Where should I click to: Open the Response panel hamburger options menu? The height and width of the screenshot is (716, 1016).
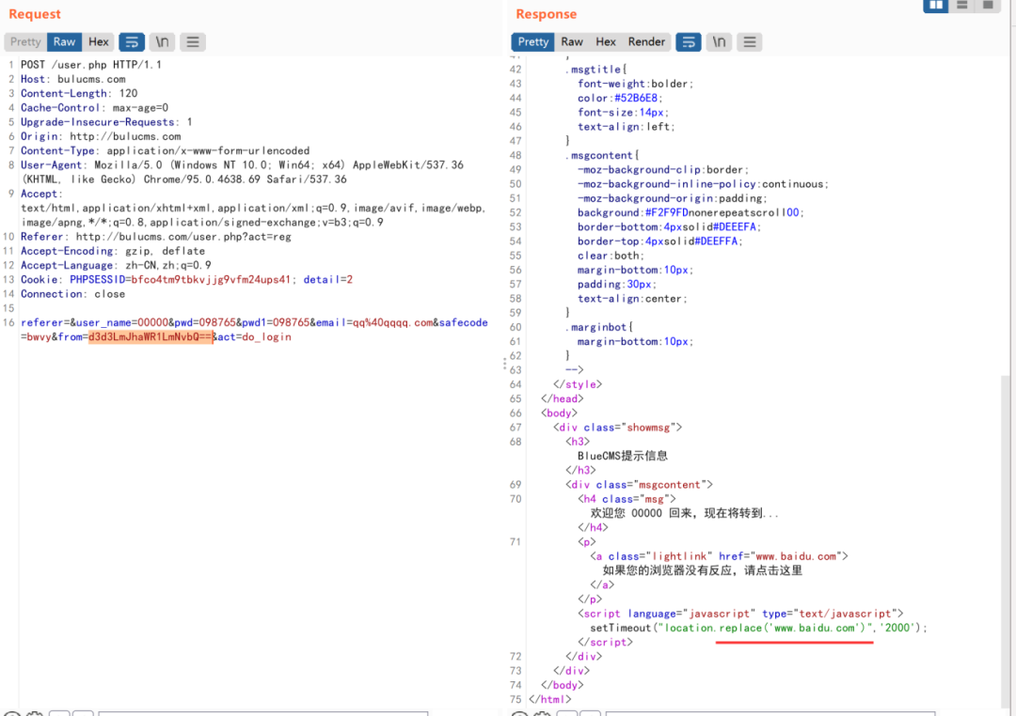pyautogui.click(x=749, y=42)
